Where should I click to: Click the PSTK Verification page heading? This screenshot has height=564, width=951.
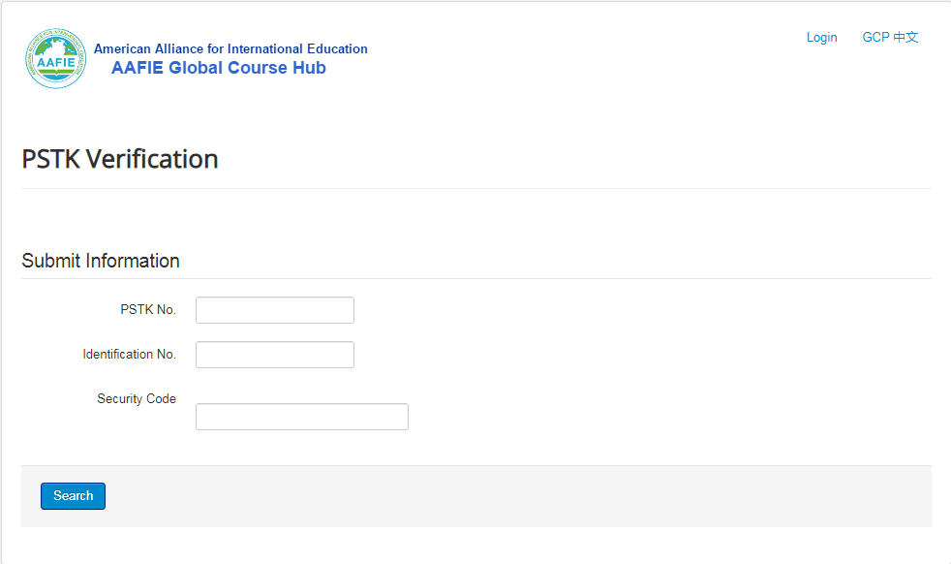tap(120, 159)
